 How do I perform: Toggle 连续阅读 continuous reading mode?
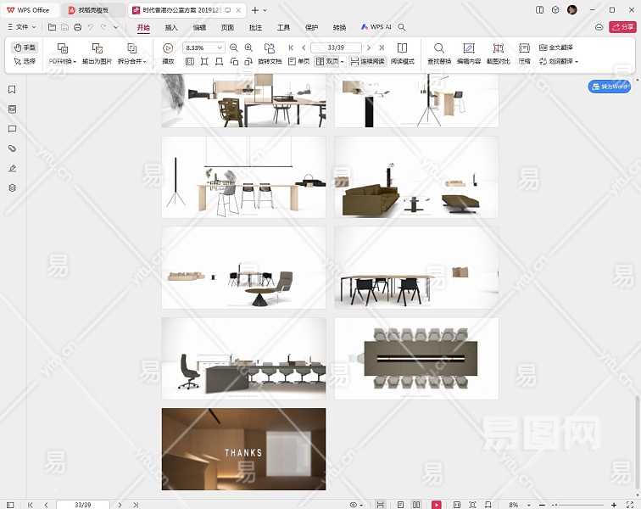(x=367, y=62)
